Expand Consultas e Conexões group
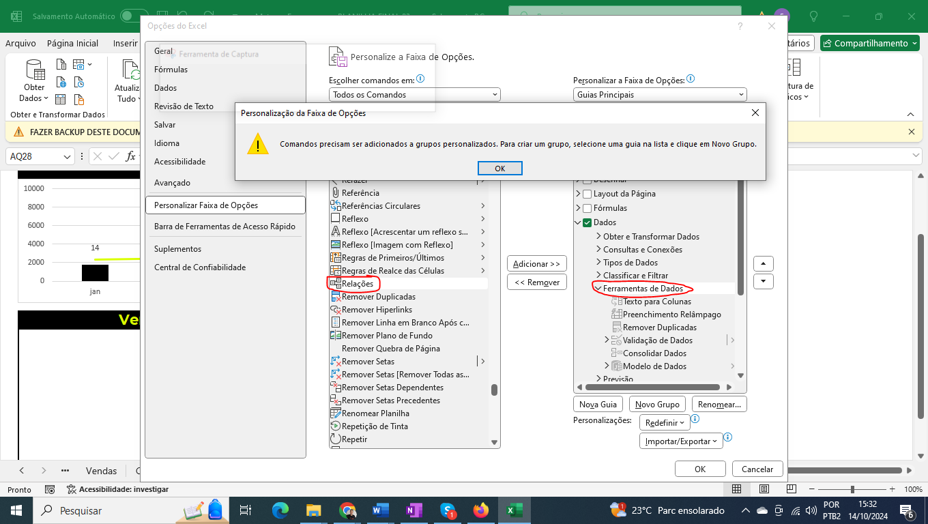Screen dimensions: 928x524 (x=598, y=250)
